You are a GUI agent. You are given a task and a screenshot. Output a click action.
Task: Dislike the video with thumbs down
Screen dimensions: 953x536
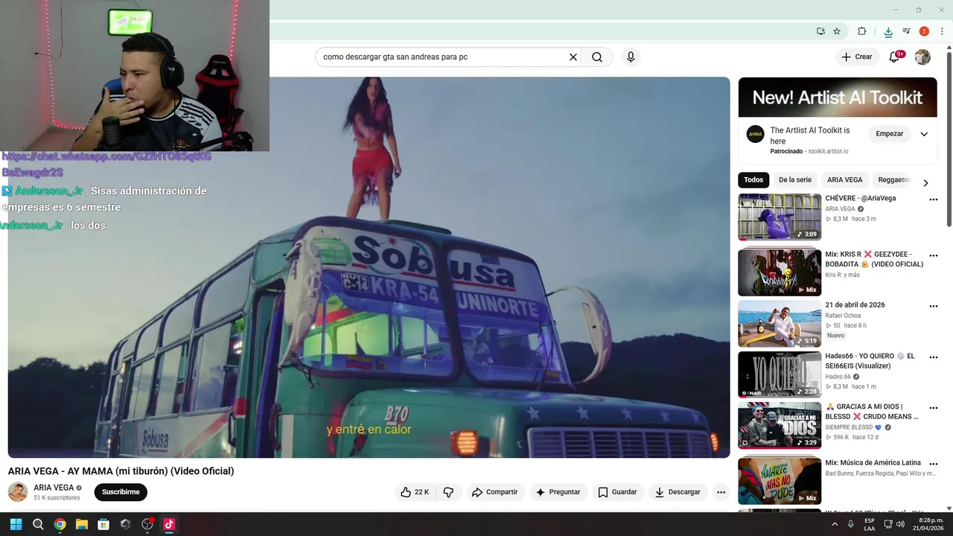(x=448, y=492)
